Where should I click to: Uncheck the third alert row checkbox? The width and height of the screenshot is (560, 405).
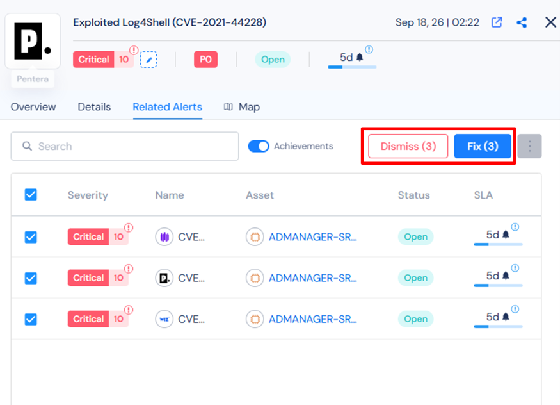coord(31,319)
